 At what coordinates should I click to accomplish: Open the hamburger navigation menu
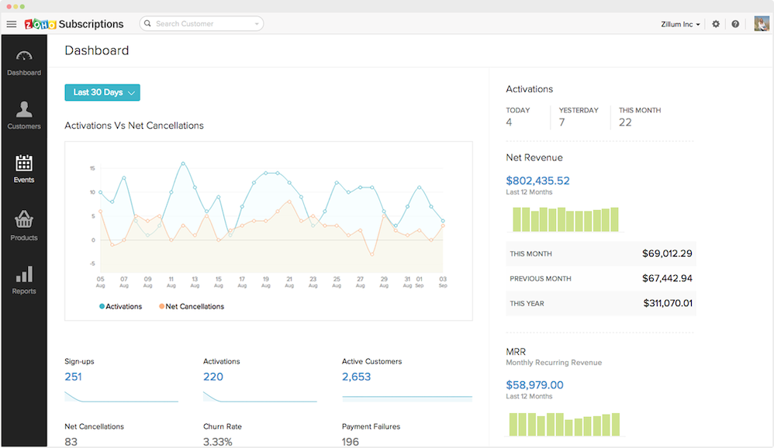pyautogui.click(x=12, y=24)
